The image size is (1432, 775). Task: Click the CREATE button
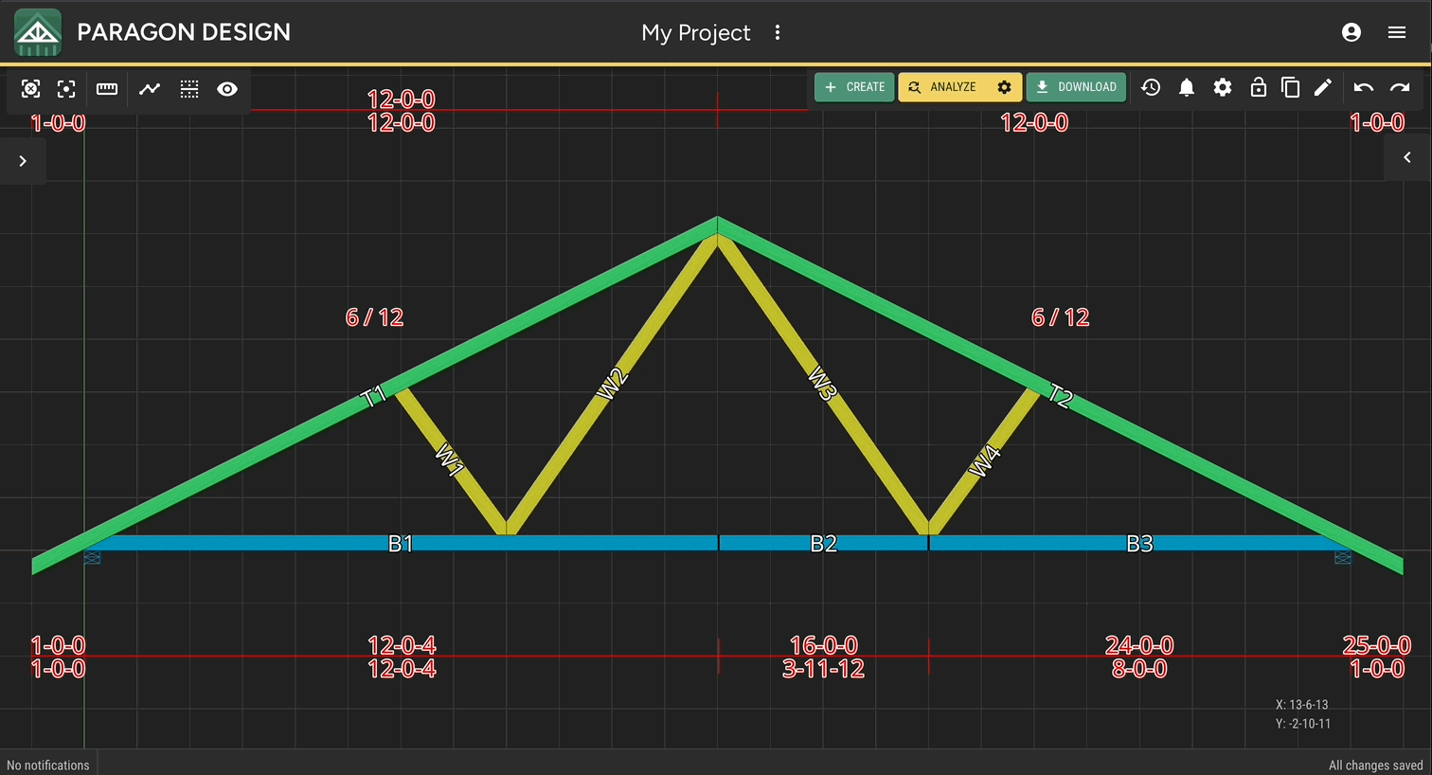854,87
